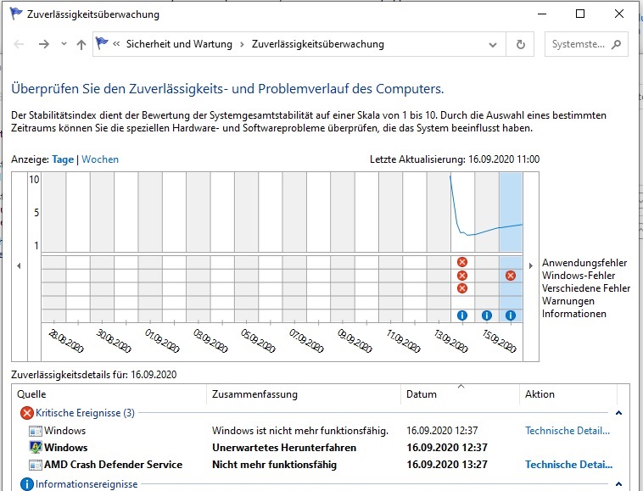Refresh the reliability monitor view
Viewport: 643px width, 491px height.
coord(520,44)
